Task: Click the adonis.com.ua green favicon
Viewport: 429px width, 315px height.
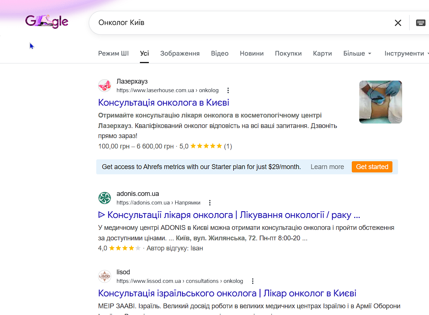Action: (x=105, y=198)
